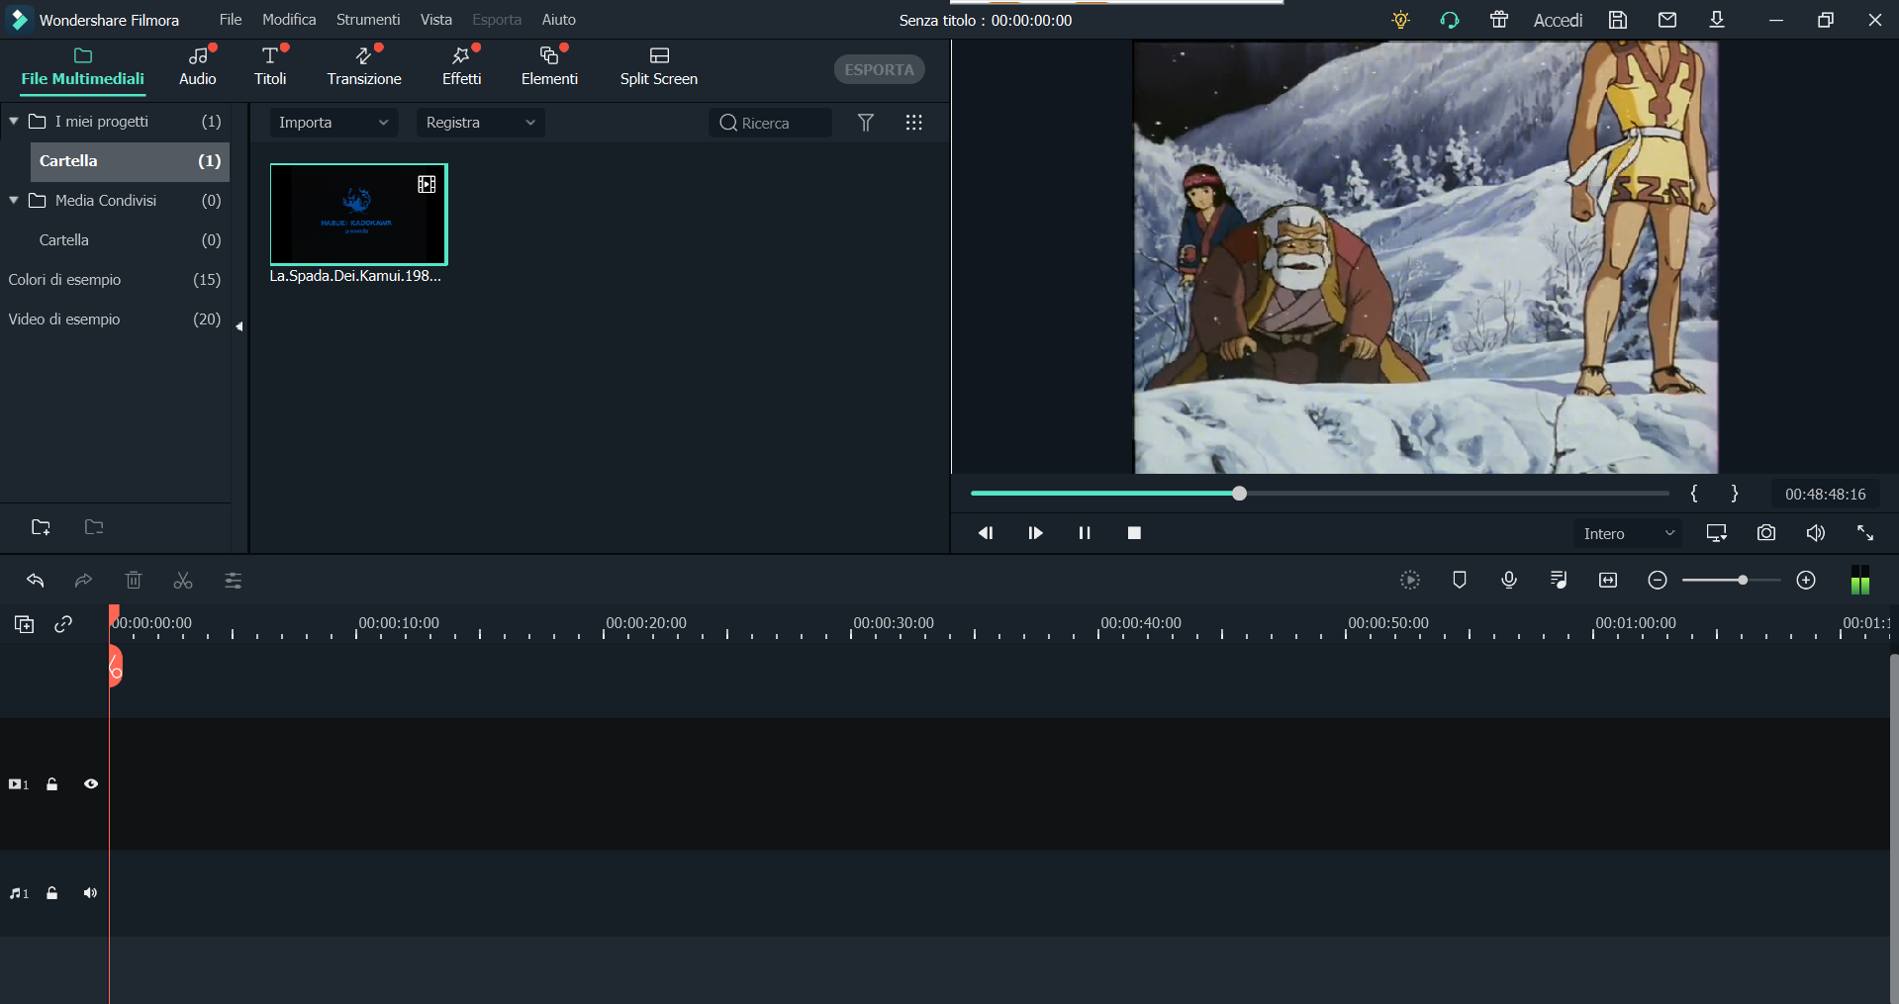Image resolution: width=1899 pixels, height=1004 pixels.
Task: Click the scissors split icon
Action: coord(183,581)
